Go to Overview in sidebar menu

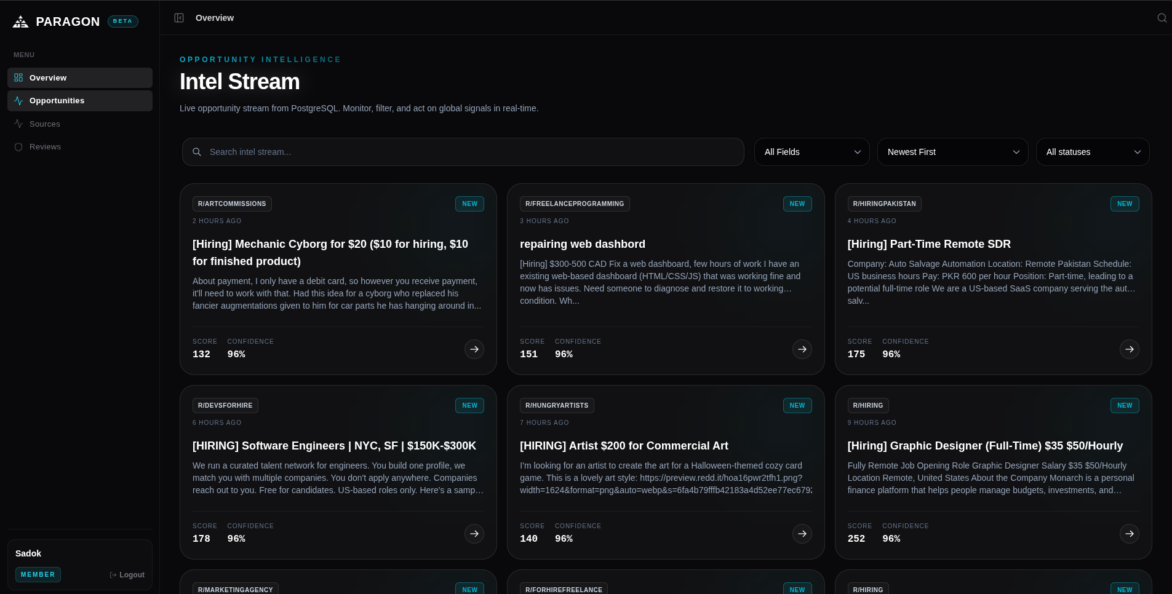coord(80,78)
